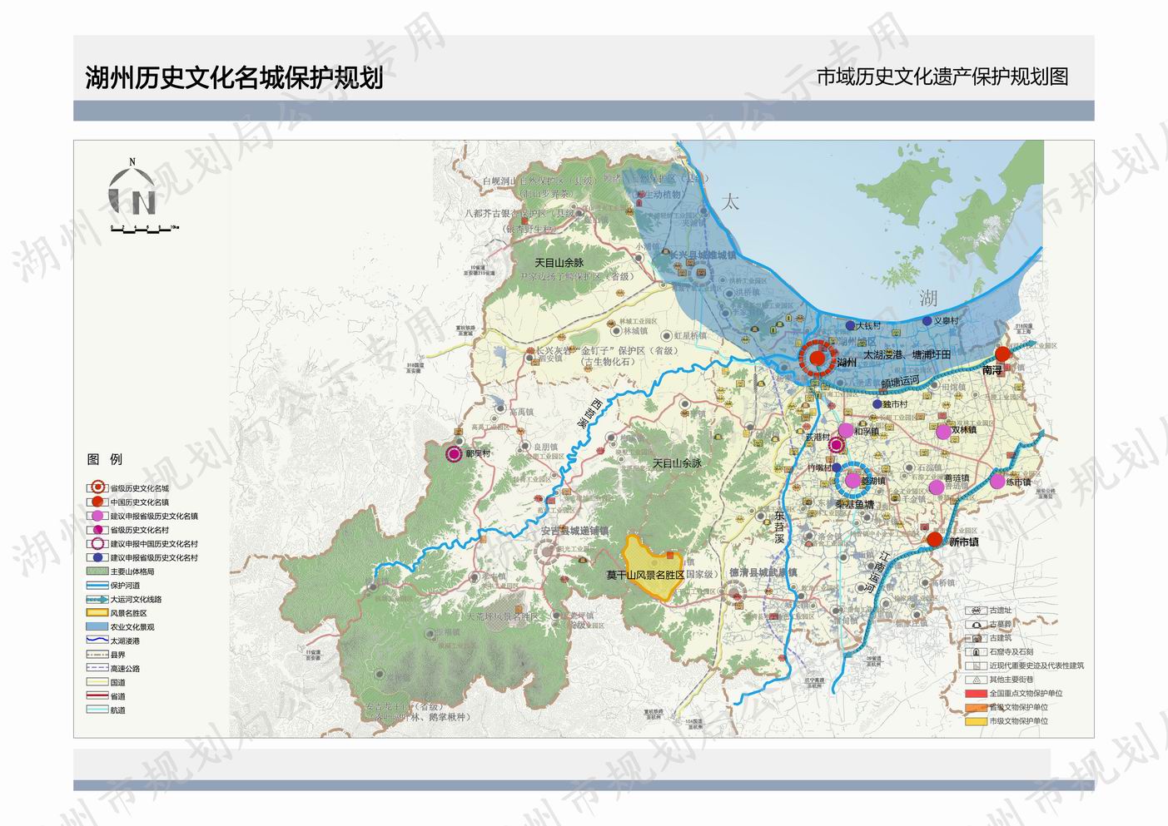Click the red 全国重点文物保护单位 legend swatch
This screenshot has width=1168, height=826.
976,693
